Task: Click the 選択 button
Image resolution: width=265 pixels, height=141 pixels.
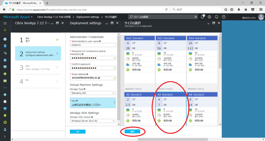Action: tap(132, 131)
